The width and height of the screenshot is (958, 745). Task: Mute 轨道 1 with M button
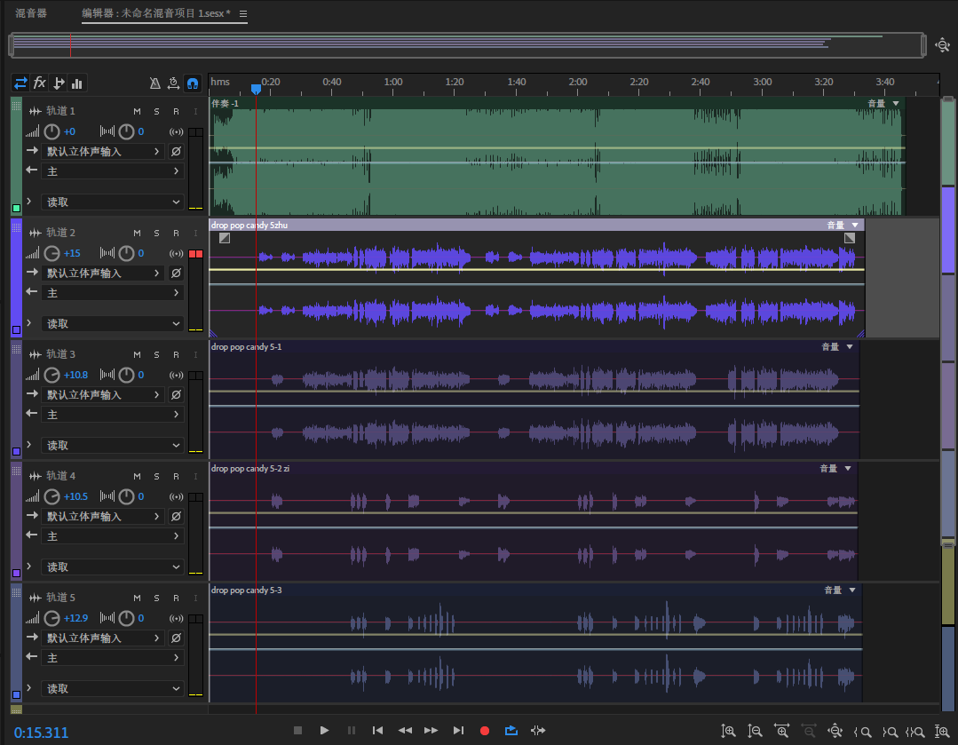[137, 111]
